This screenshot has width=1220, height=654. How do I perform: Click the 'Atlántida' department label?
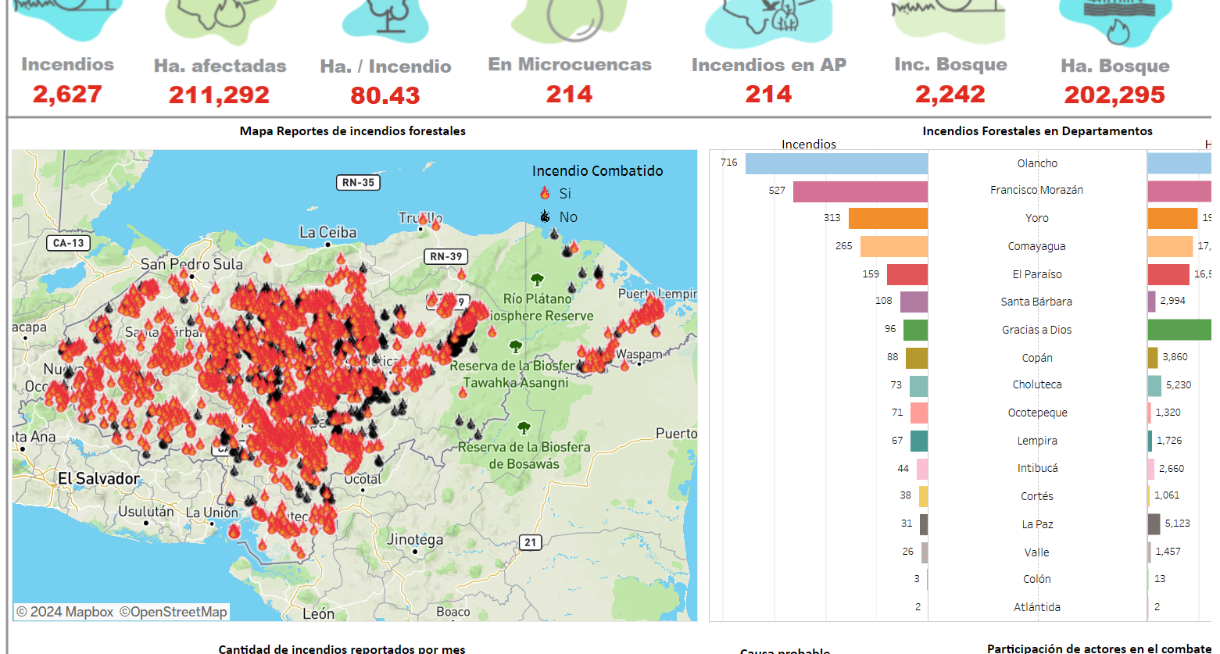[1037, 607]
